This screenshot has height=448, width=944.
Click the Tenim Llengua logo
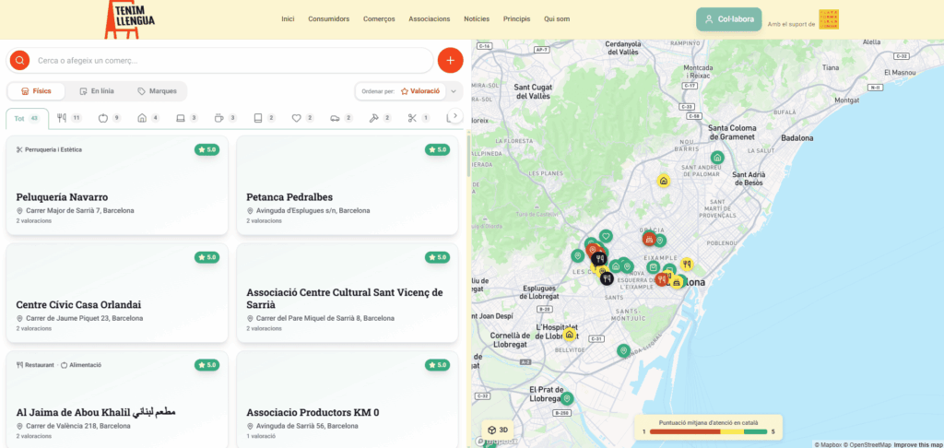[x=129, y=20]
